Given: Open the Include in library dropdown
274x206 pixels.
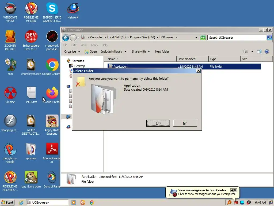Looking at the screenshot, I should pos(114,51).
